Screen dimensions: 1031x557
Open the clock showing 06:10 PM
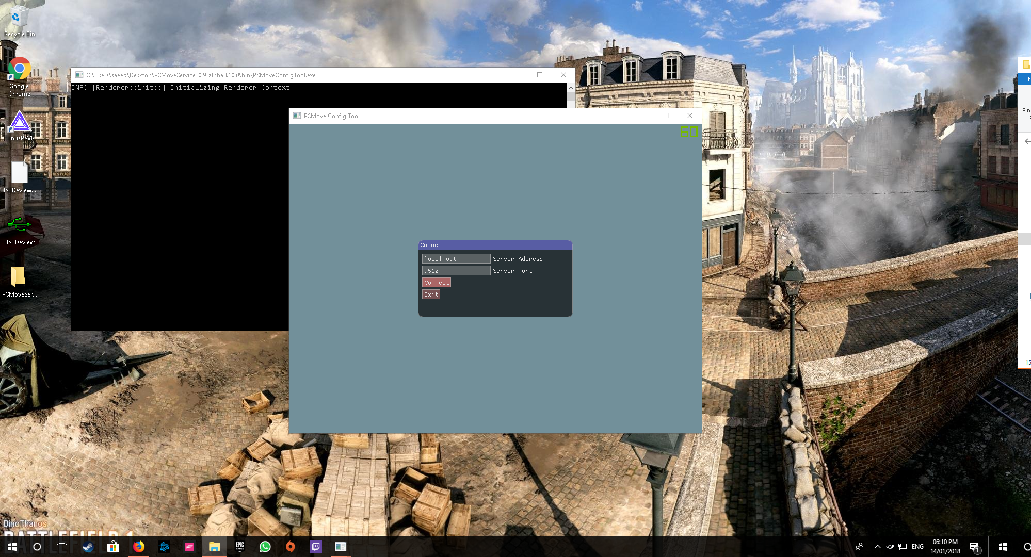[945, 547]
